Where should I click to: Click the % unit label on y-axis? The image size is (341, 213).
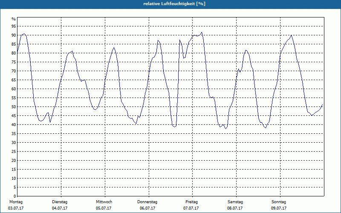point(14,19)
